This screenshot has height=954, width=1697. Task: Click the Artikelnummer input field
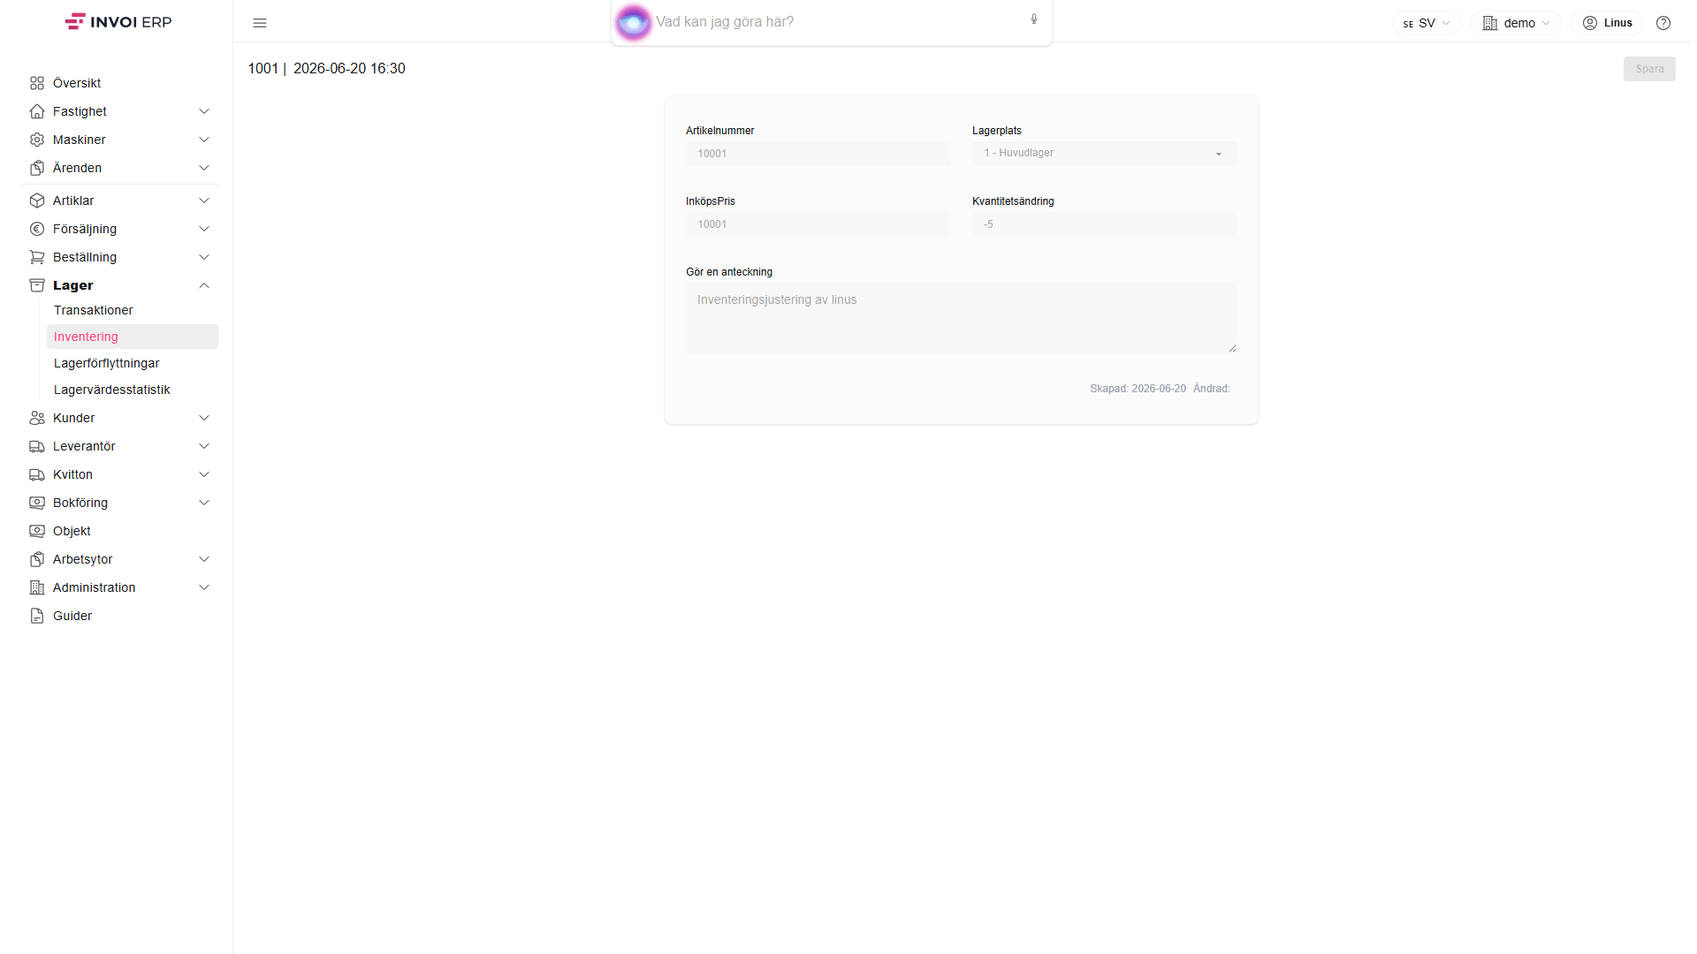pyautogui.click(x=818, y=154)
